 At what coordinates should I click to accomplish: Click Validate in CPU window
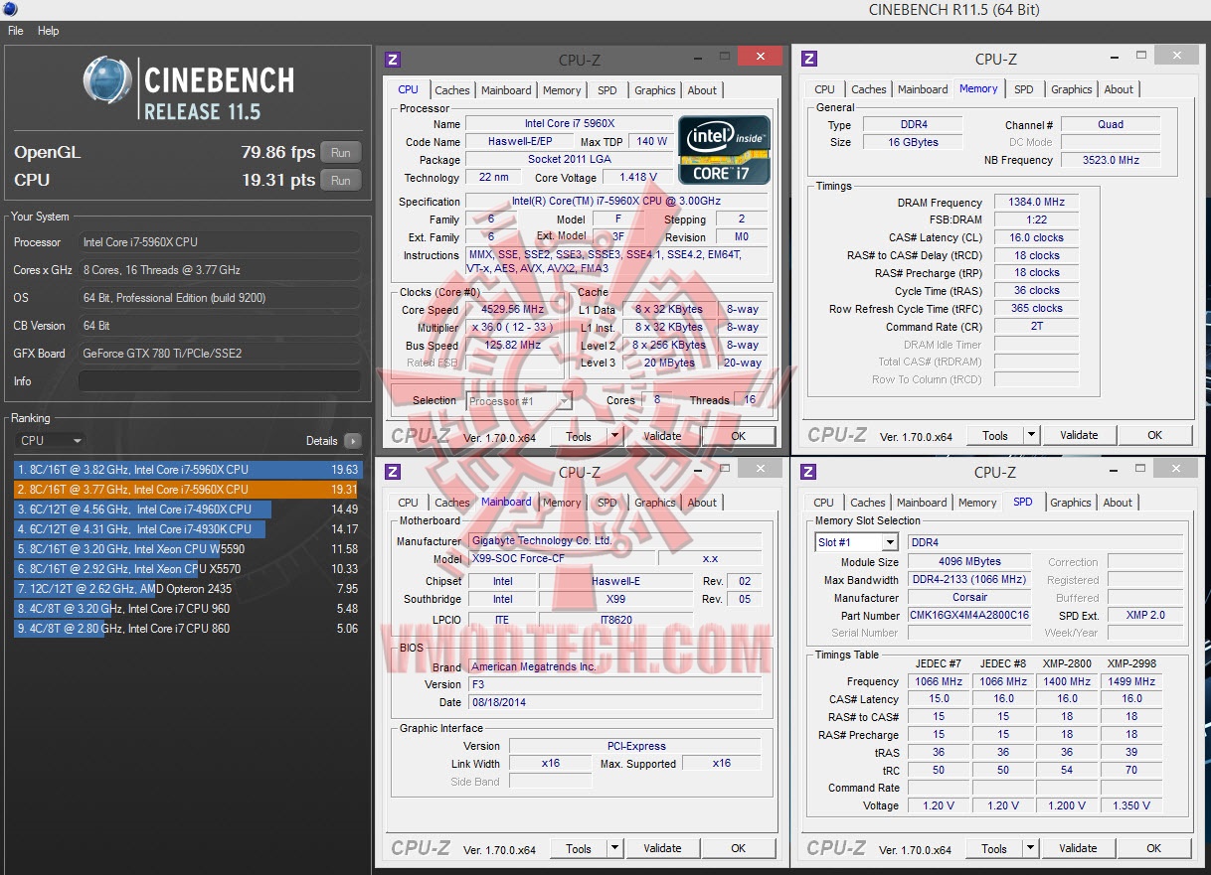pyautogui.click(x=662, y=436)
